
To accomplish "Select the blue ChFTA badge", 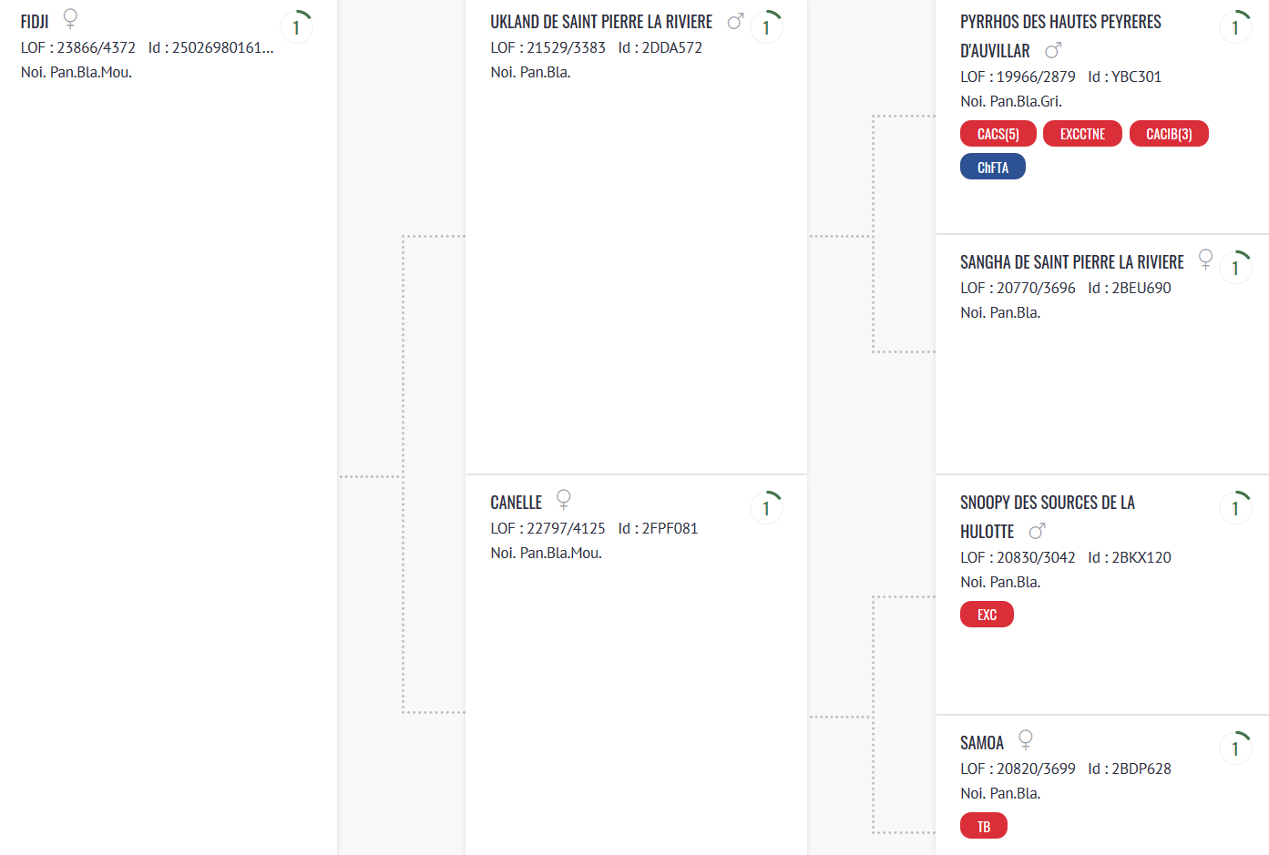I will (x=993, y=167).
